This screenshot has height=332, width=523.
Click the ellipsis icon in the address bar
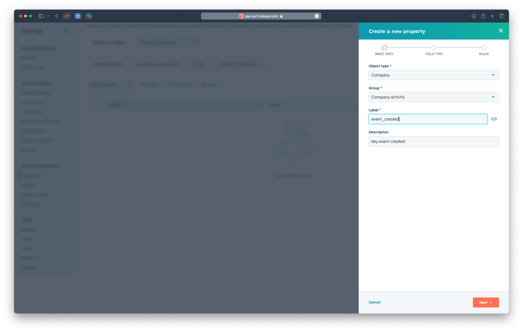point(316,16)
